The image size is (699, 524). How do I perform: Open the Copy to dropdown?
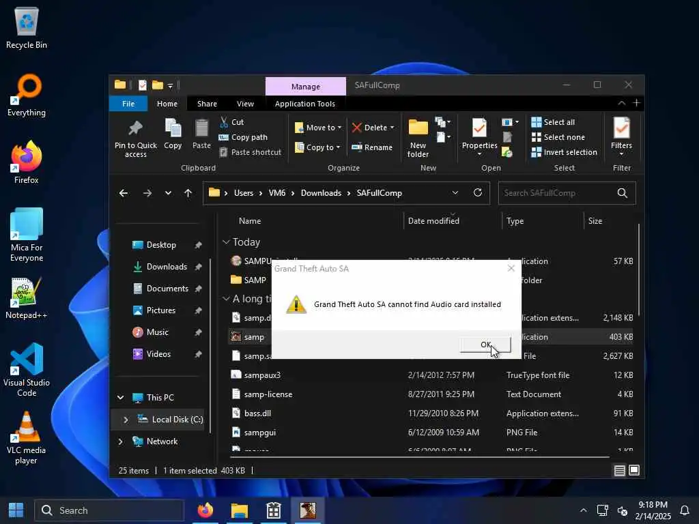click(x=317, y=147)
